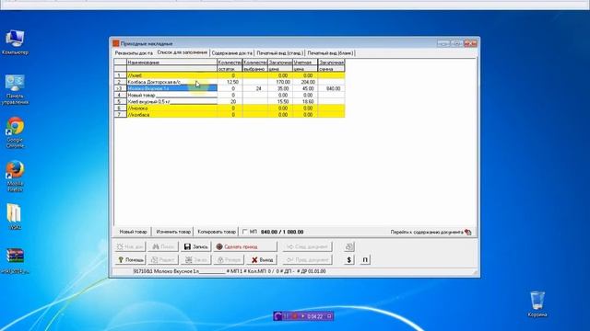Click the Резерв button
590x331 pixels.
[x=229, y=259]
